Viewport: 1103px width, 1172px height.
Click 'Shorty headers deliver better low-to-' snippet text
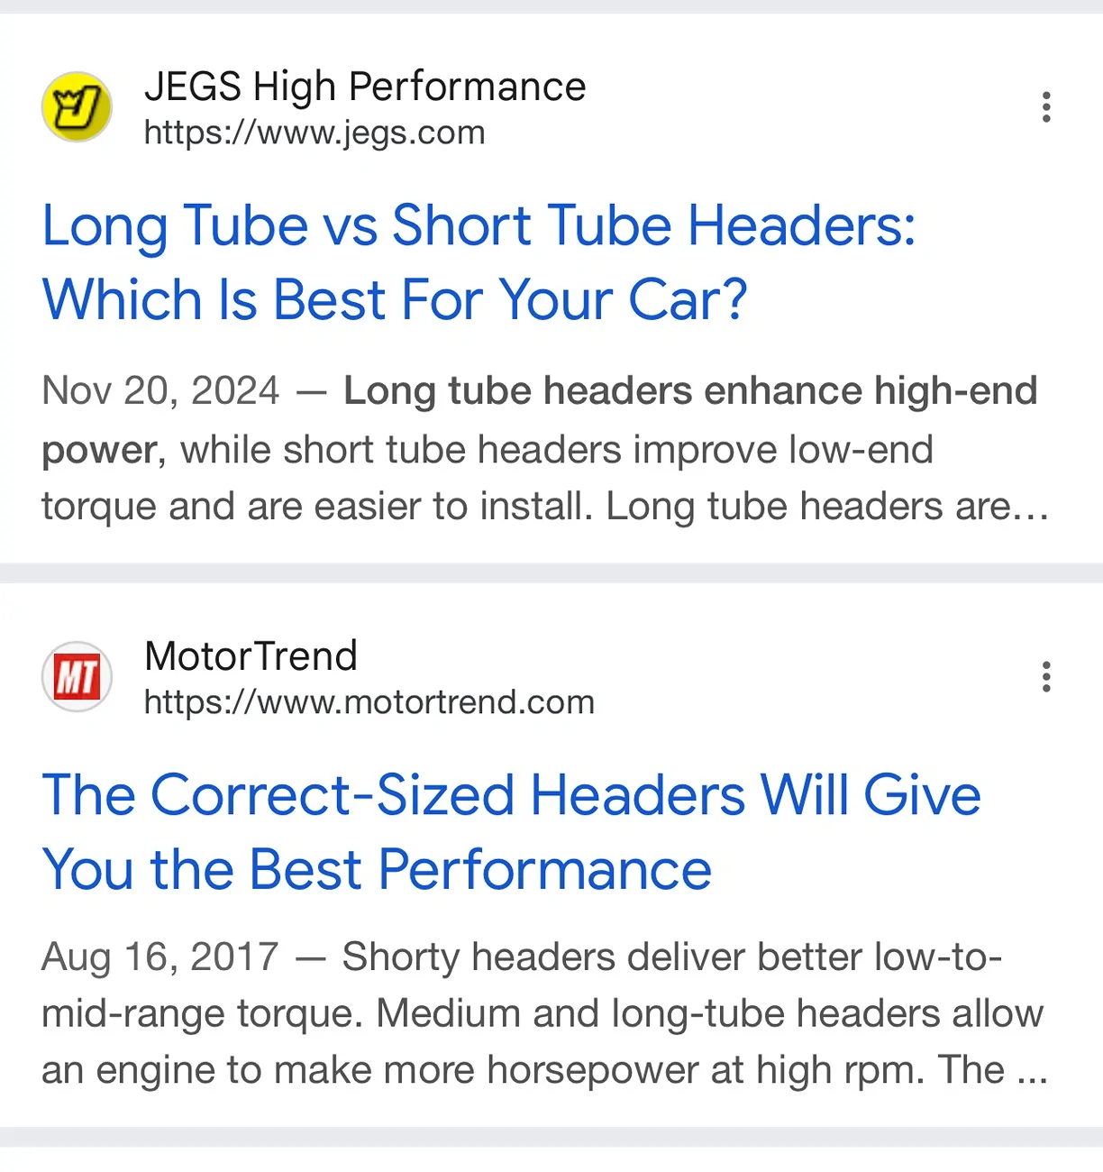[x=672, y=957]
